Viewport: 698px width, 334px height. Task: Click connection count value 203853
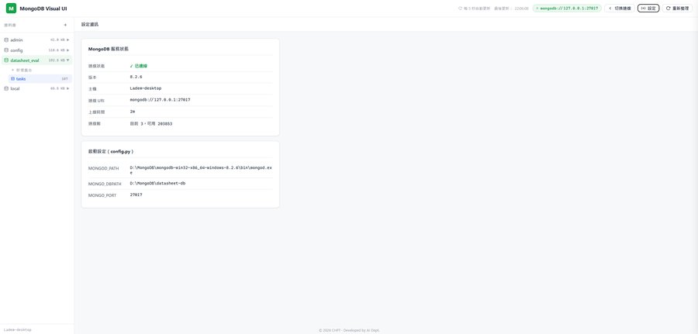(165, 124)
